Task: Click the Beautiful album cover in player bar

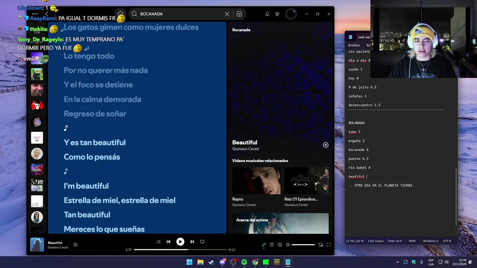Action: tap(37, 245)
